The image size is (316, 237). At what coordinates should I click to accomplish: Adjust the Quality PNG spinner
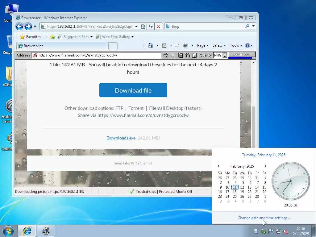click(225, 55)
